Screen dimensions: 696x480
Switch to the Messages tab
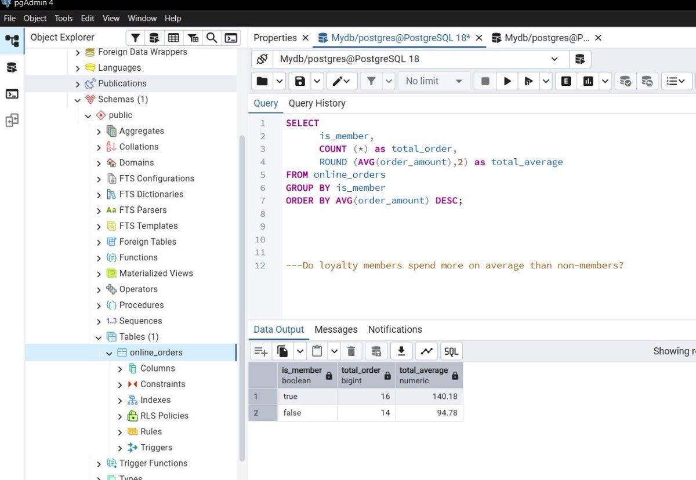pyautogui.click(x=336, y=329)
